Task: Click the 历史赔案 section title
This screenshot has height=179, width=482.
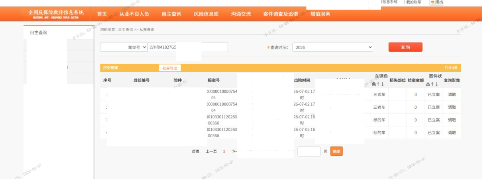Action: [110, 68]
